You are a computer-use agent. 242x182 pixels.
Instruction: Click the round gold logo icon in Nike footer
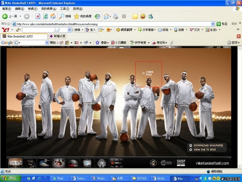153,163
